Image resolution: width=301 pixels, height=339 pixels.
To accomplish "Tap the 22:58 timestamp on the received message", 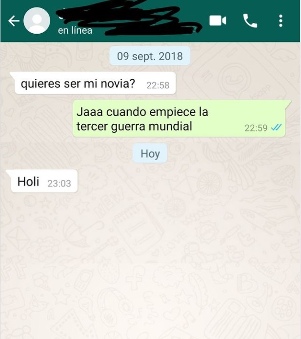I will (158, 85).
